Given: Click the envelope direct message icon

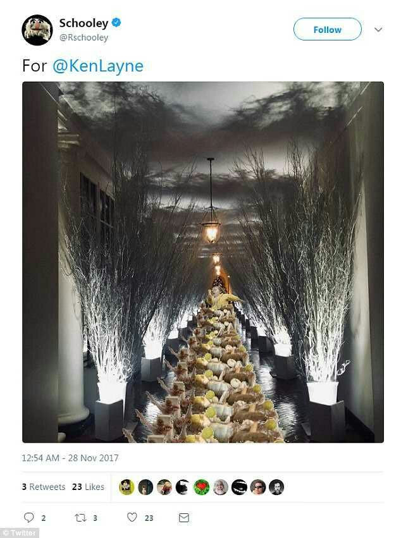Looking at the screenshot, I should (184, 517).
